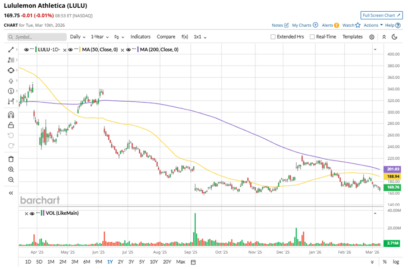Viewport: 408px width, 269px height.
Task: Select the 9M time range
Action: pos(99,262)
